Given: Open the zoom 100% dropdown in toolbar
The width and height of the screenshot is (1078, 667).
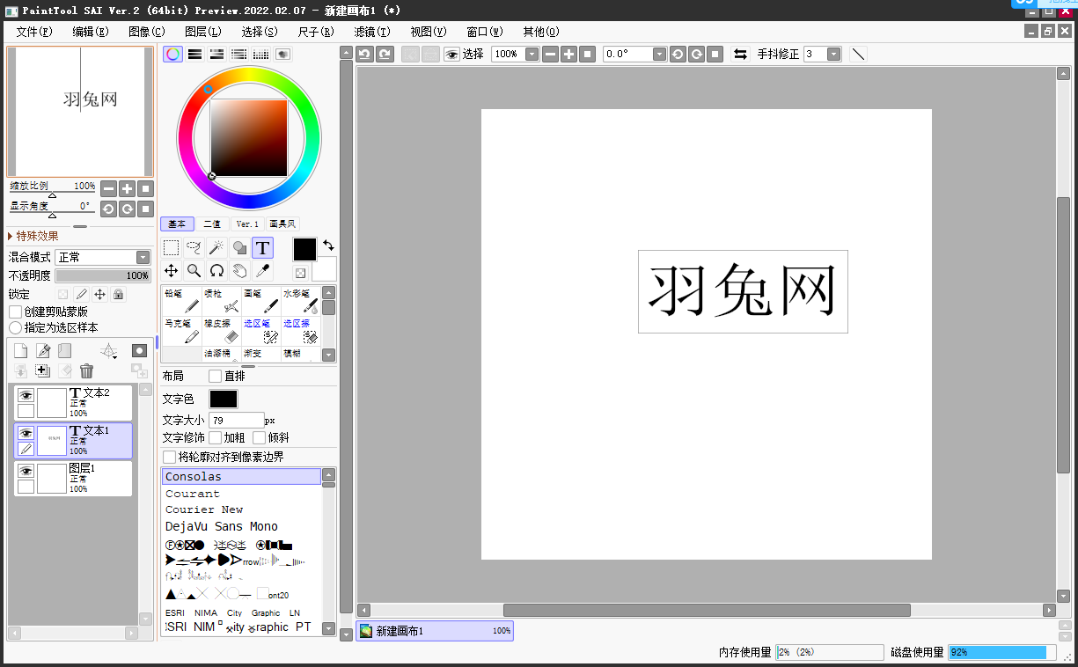Looking at the screenshot, I should pyautogui.click(x=532, y=54).
